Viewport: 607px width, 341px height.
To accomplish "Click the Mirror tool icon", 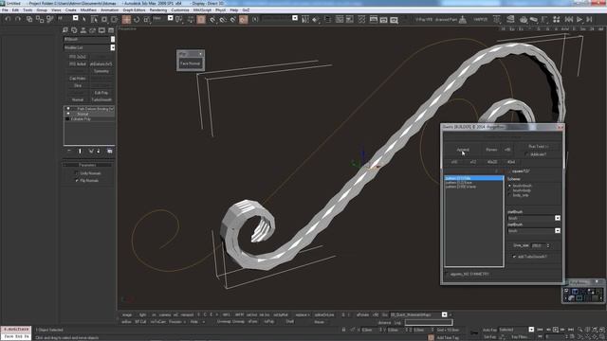I will [305, 19].
